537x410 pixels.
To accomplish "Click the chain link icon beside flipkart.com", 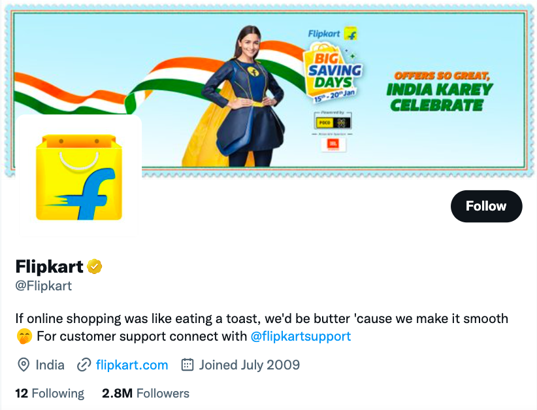I will pyautogui.click(x=84, y=365).
